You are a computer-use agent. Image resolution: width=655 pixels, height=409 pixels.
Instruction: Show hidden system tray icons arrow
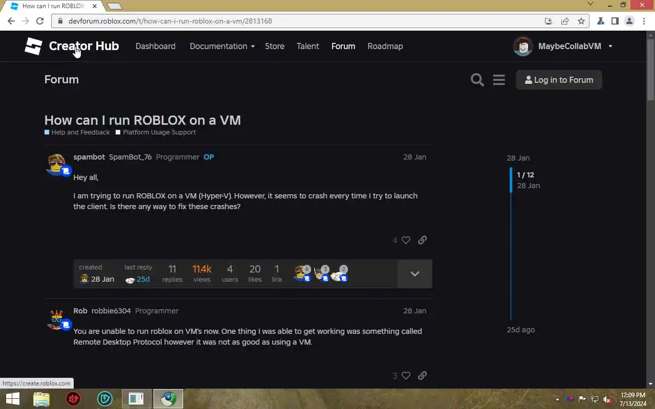click(557, 399)
